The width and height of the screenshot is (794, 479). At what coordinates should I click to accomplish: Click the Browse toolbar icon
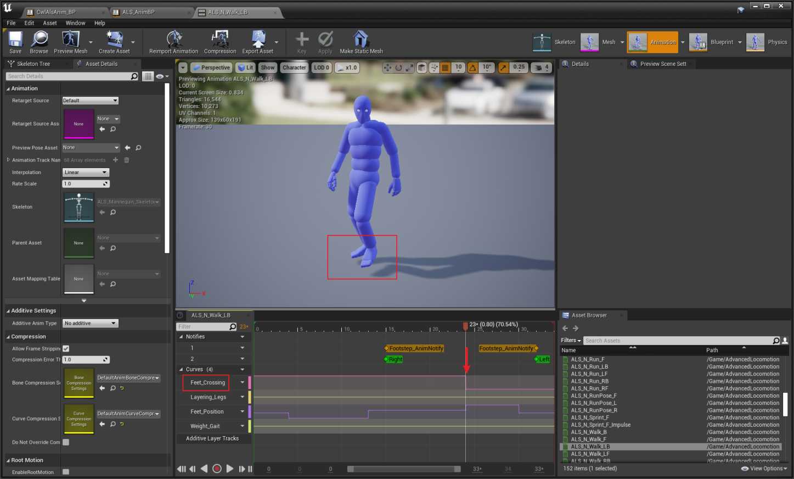click(39, 42)
